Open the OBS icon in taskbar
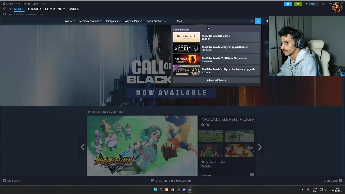This screenshot has width=345, height=194. (x=178, y=190)
